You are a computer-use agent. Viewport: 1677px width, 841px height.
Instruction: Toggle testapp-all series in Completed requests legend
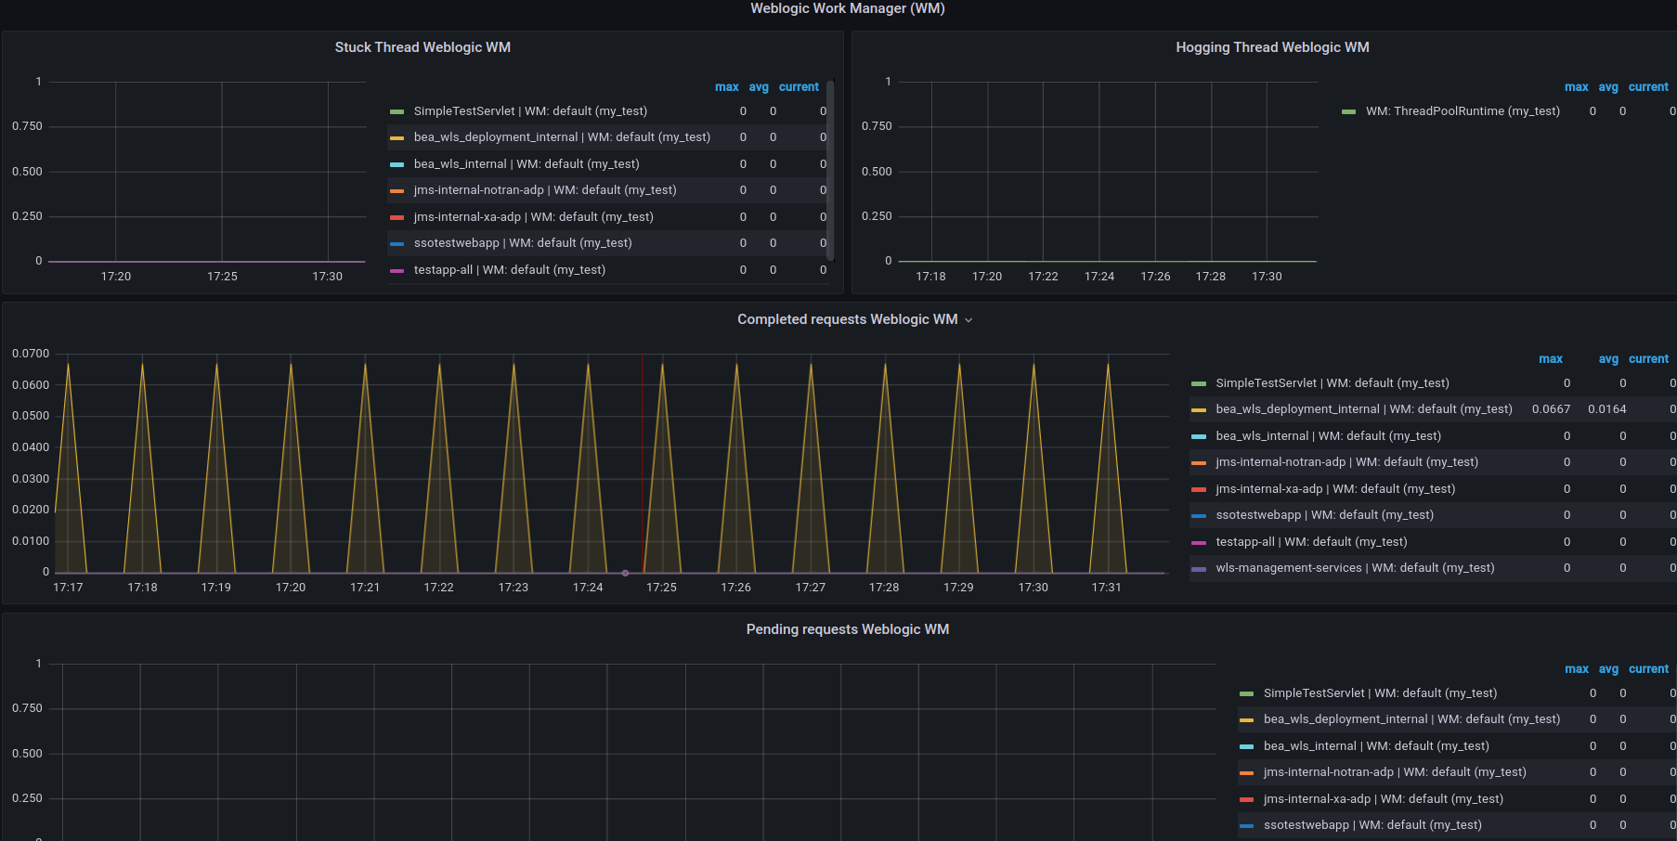pos(1312,542)
